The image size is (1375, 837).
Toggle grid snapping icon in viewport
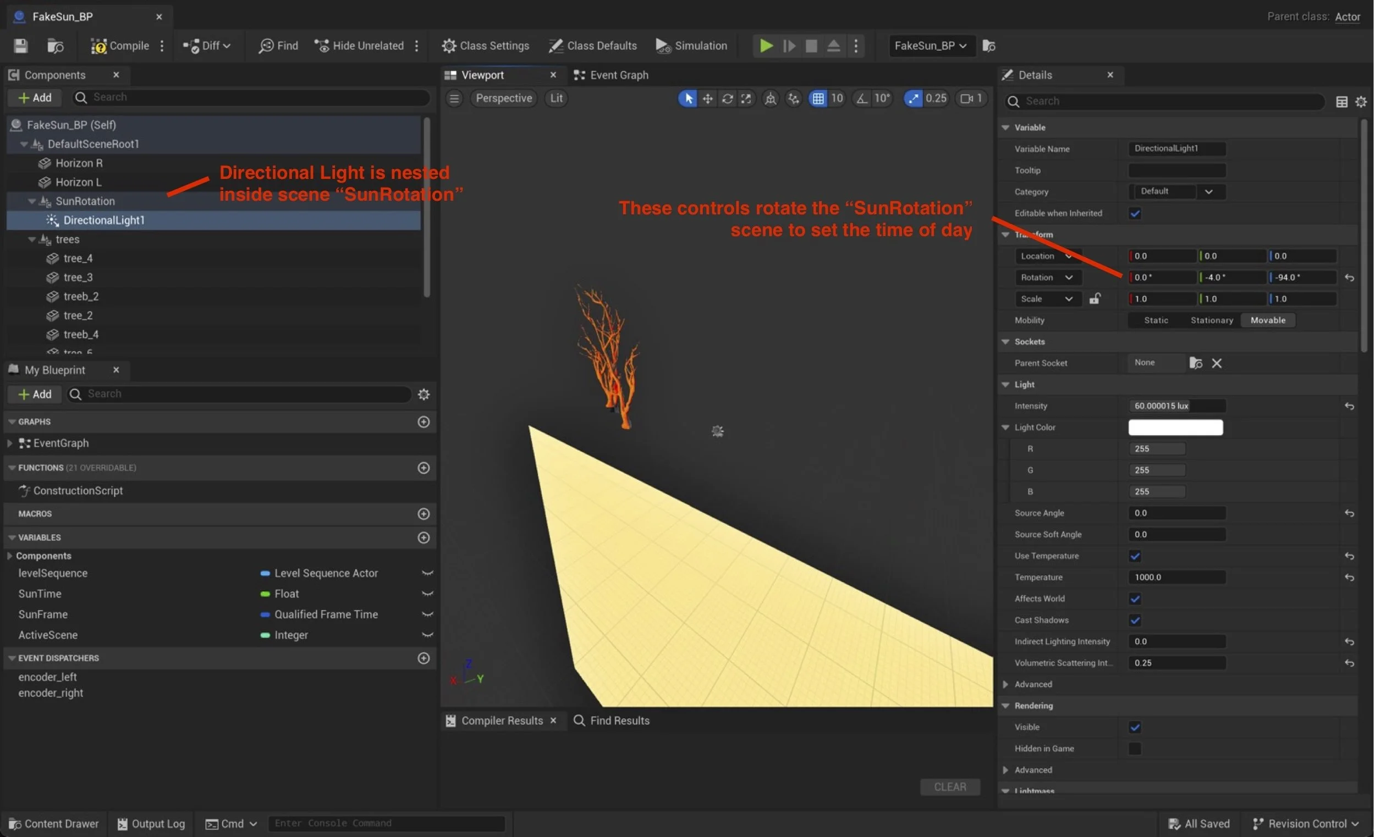[x=817, y=98]
